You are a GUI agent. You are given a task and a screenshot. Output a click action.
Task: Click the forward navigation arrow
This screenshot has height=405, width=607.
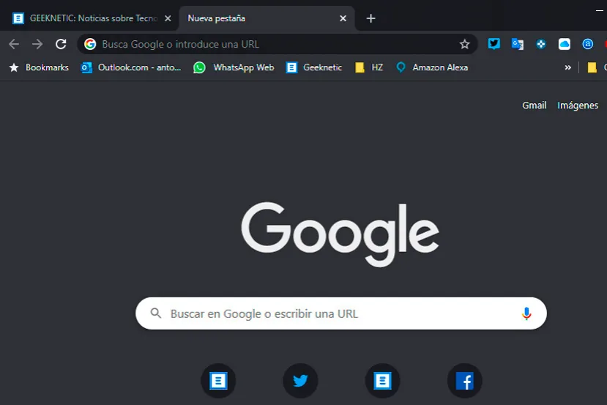[37, 44]
